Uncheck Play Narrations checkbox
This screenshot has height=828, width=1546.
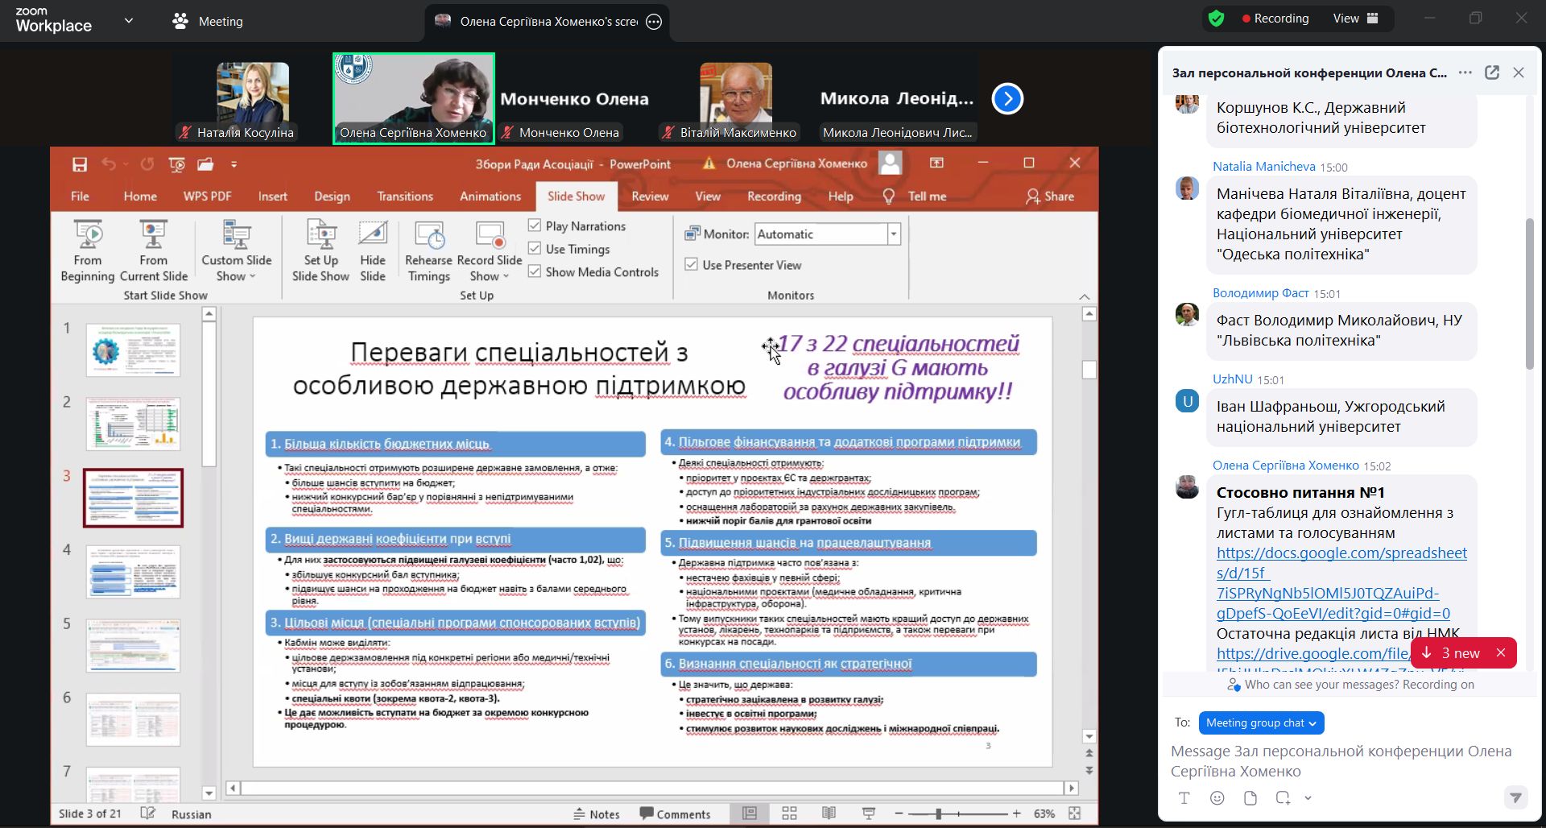(535, 226)
